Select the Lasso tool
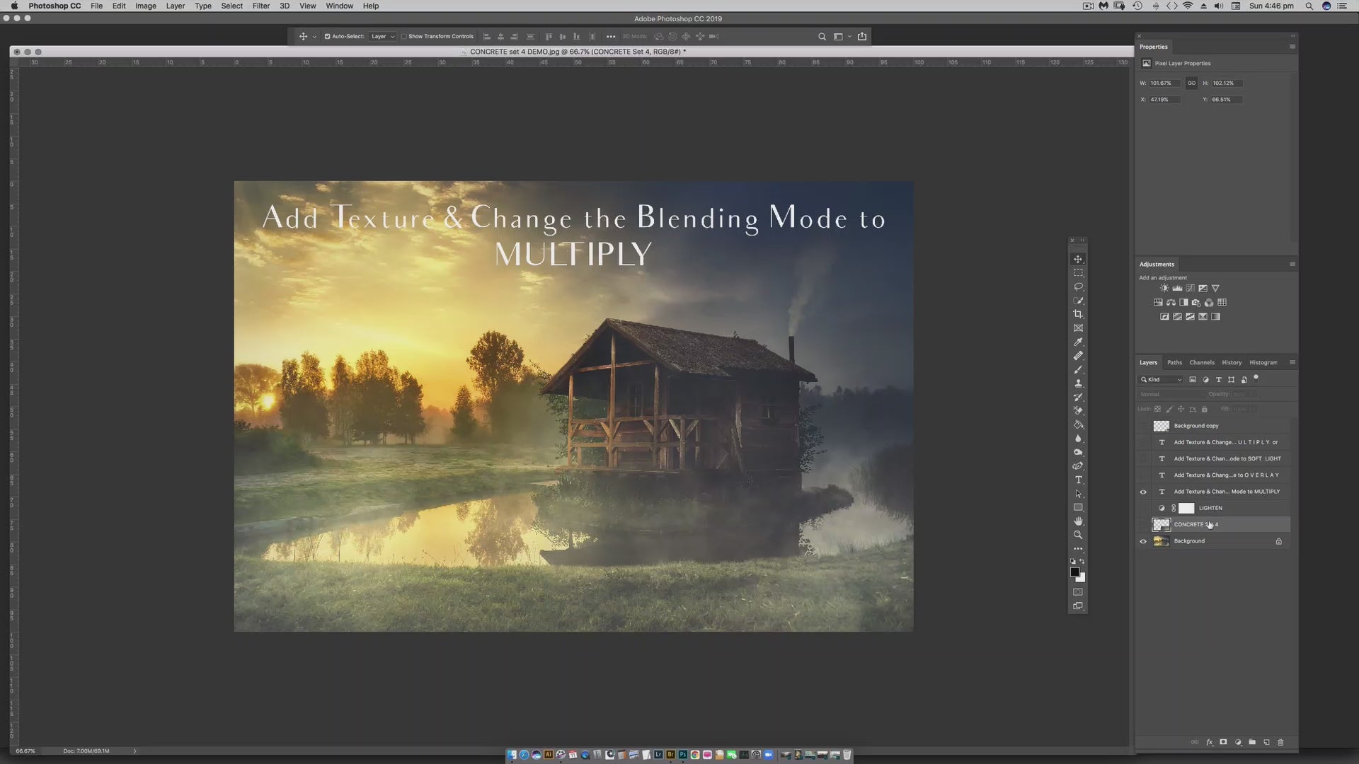 tap(1078, 286)
